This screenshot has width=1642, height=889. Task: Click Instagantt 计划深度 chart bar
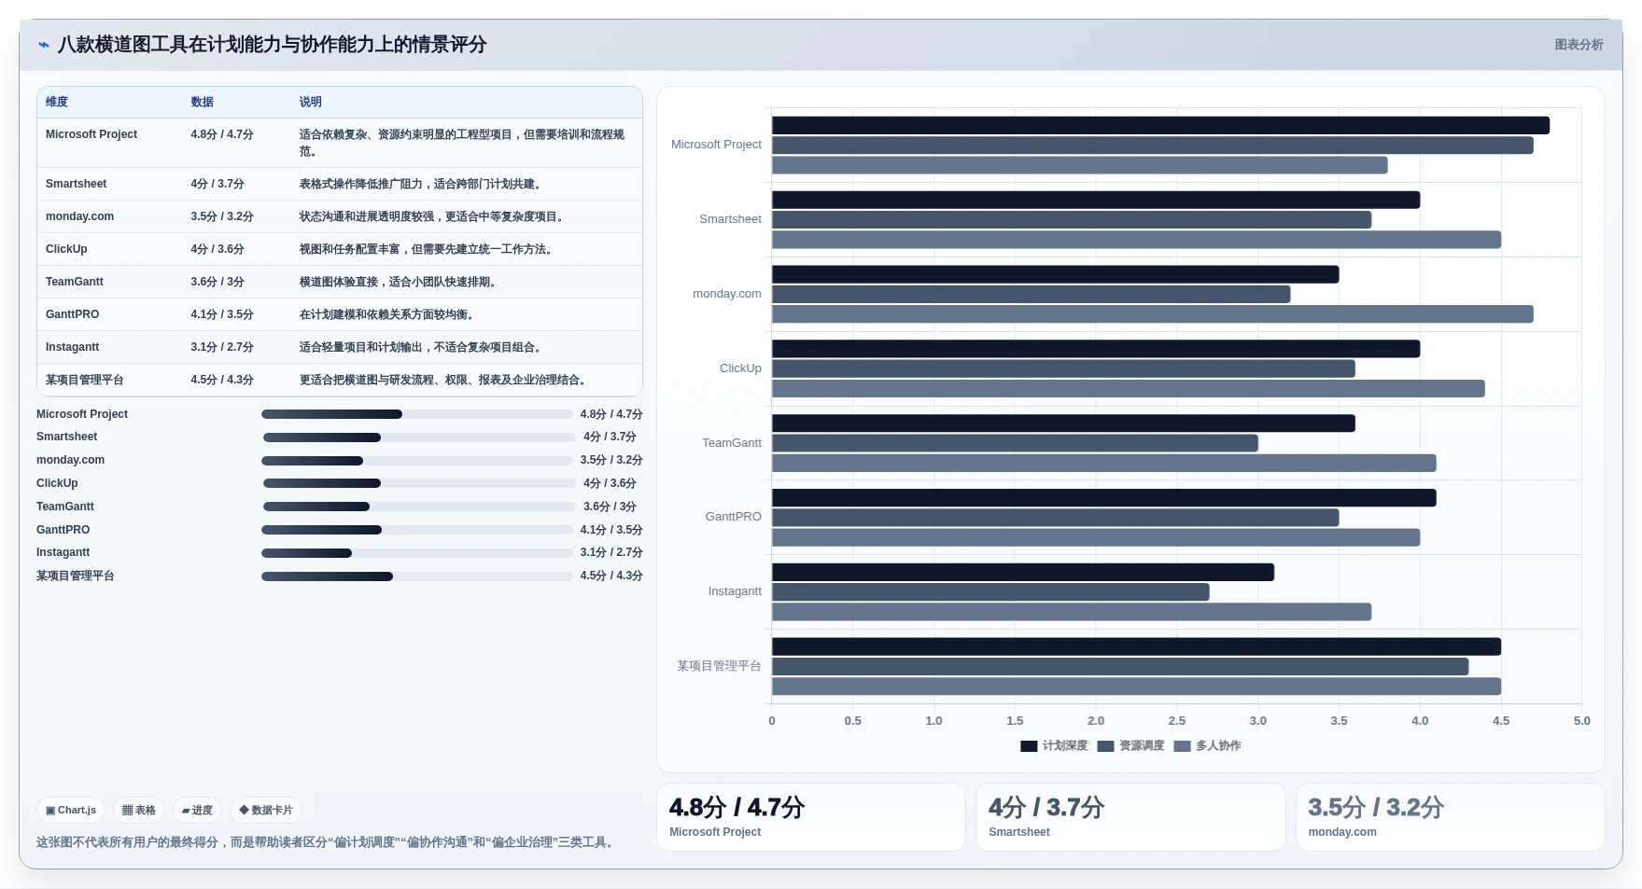(1023, 573)
